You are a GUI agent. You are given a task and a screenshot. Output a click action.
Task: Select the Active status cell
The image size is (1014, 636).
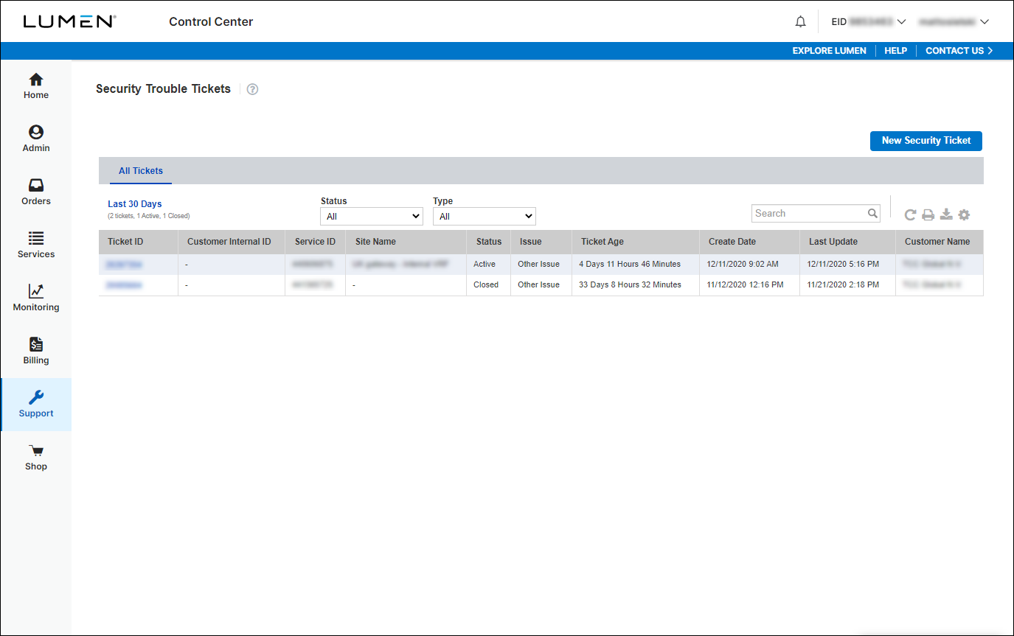(485, 264)
